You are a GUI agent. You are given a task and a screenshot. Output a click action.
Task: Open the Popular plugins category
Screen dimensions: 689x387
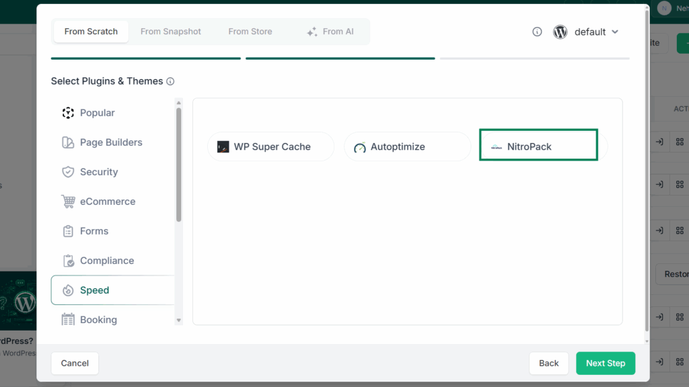(112, 113)
